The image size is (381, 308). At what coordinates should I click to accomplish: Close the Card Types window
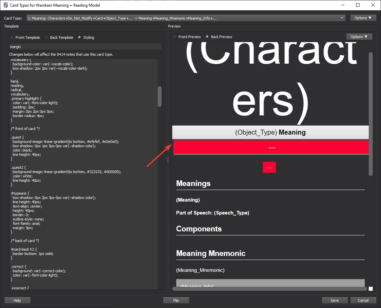(373, 5)
